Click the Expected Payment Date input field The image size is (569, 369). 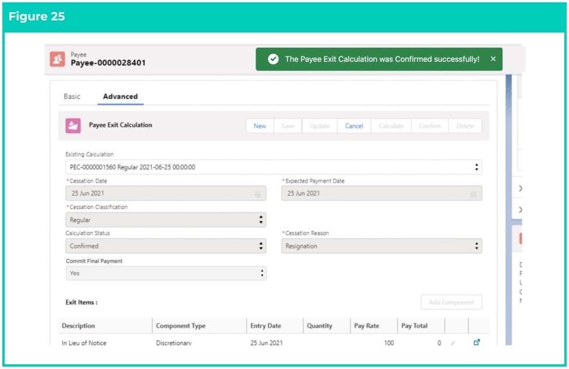point(382,193)
